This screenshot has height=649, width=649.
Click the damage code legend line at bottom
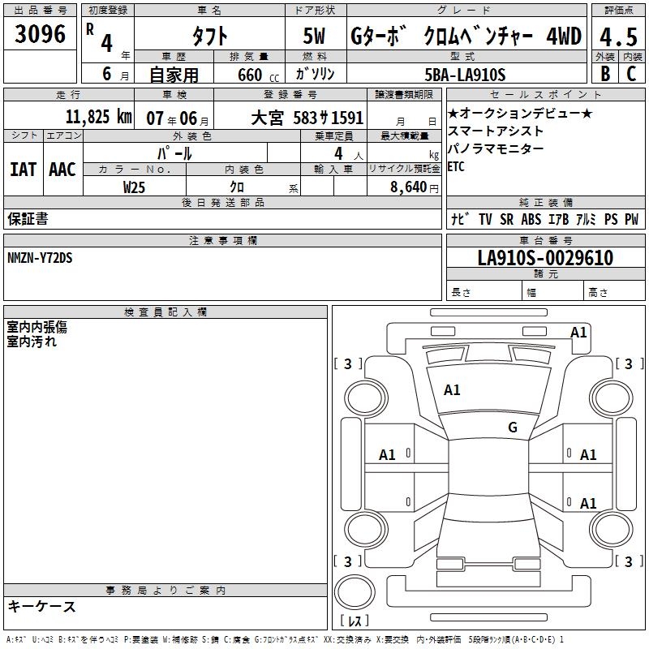click(285, 640)
